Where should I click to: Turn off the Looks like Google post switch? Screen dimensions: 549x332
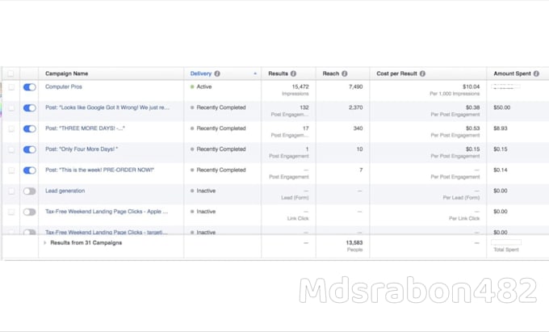(x=29, y=108)
